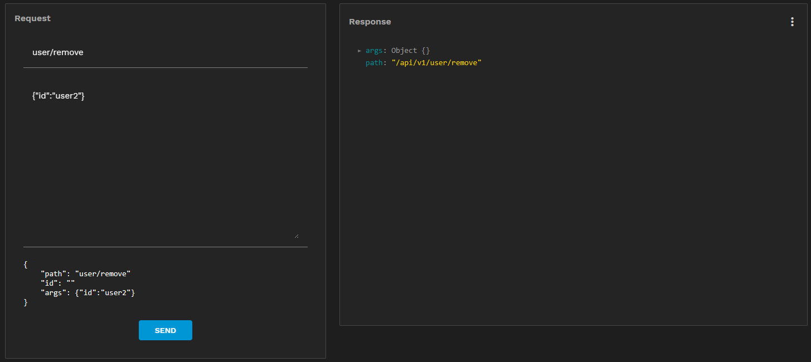Open the Response panel three-dot menu
Image resolution: width=811 pixels, height=362 pixels.
click(792, 22)
